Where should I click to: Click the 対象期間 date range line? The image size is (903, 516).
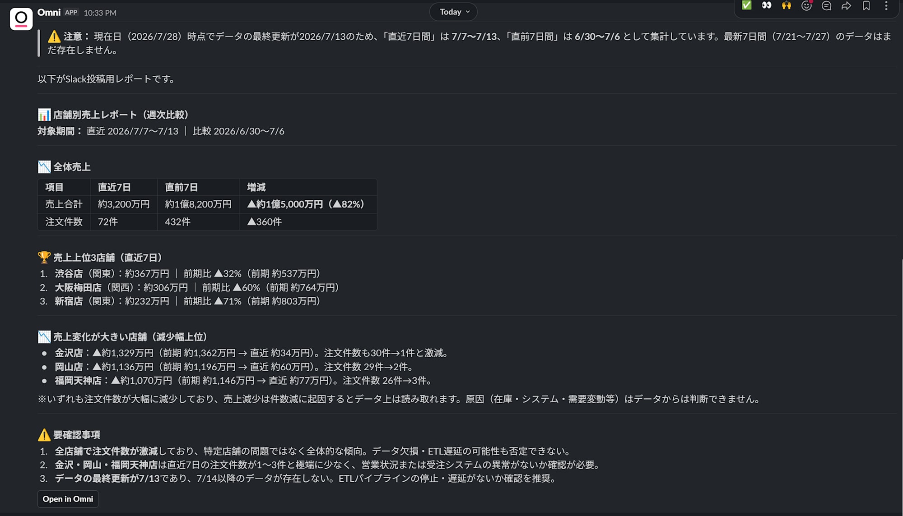click(x=161, y=131)
